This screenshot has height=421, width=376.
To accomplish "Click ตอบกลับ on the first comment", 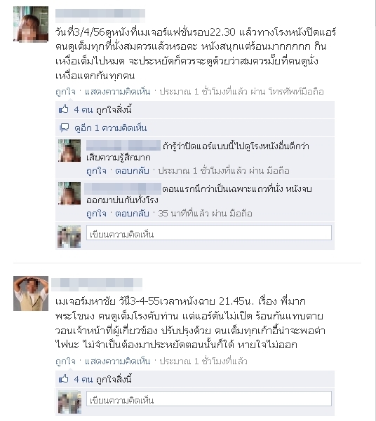I will (x=132, y=171).
